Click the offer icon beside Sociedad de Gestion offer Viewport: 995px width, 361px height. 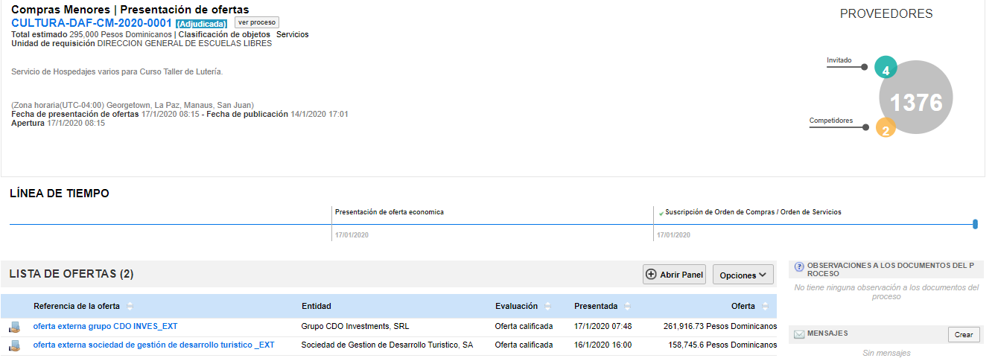tap(14, 345)
